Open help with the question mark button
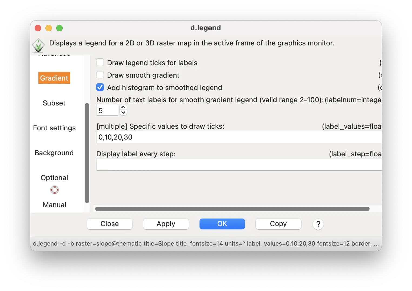Image resolution: width=412 pixels, height=291 pixels. pos(318,224)
